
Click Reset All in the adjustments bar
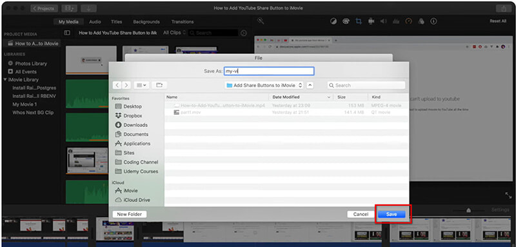(x=498, y=21)
